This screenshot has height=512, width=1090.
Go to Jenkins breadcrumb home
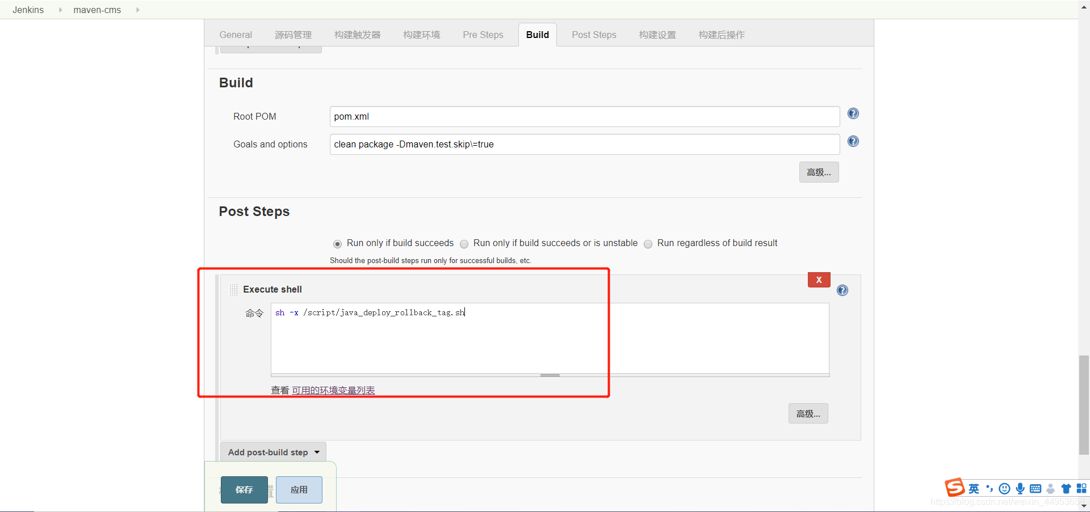(28, 10)
